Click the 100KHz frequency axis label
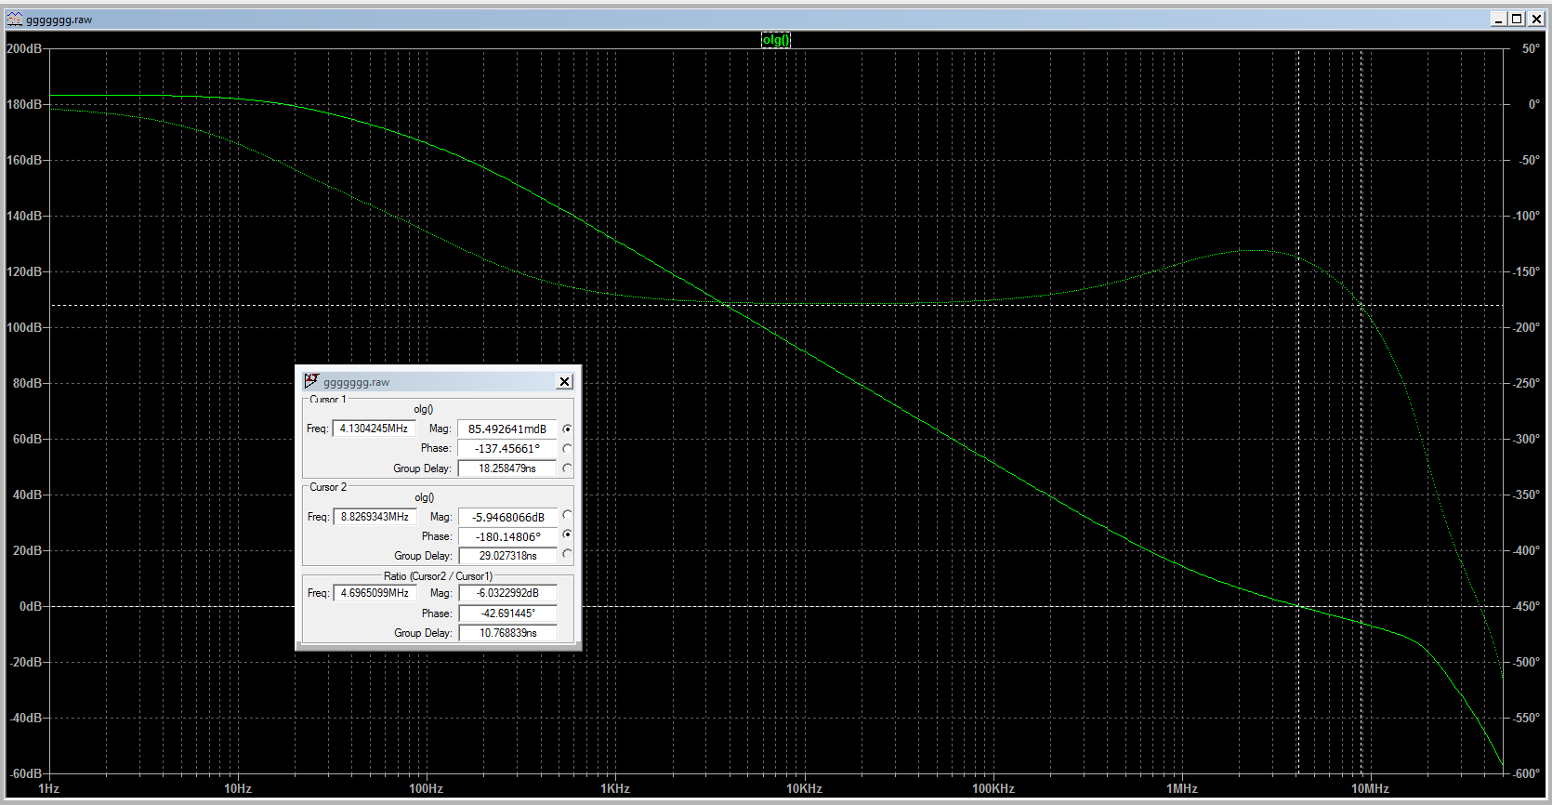Image resolution: width=1552 pixels, height=805 pixels. 993,788
